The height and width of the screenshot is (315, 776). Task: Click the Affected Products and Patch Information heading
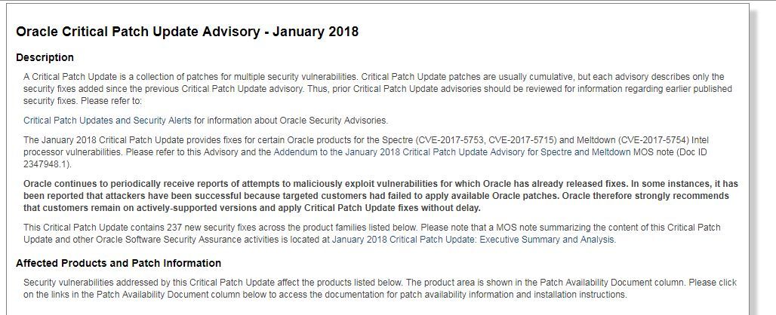point(119,263)
